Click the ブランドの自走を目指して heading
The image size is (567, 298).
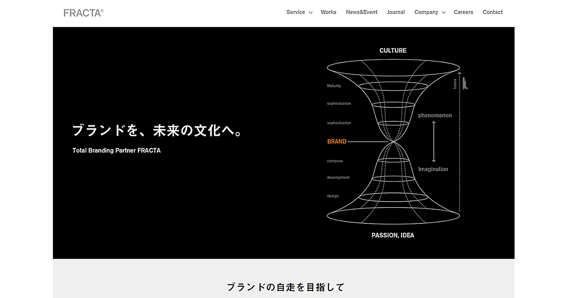click(x=285, y=287)
